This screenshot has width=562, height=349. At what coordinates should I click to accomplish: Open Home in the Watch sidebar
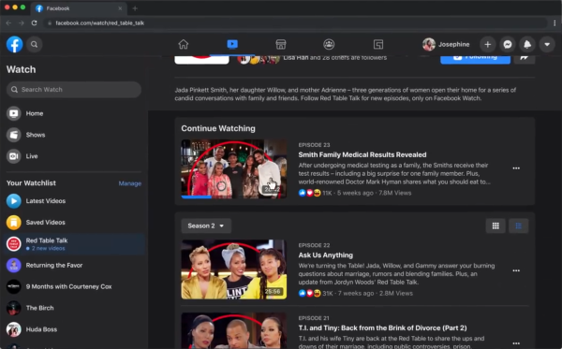(x=74, y=113)
